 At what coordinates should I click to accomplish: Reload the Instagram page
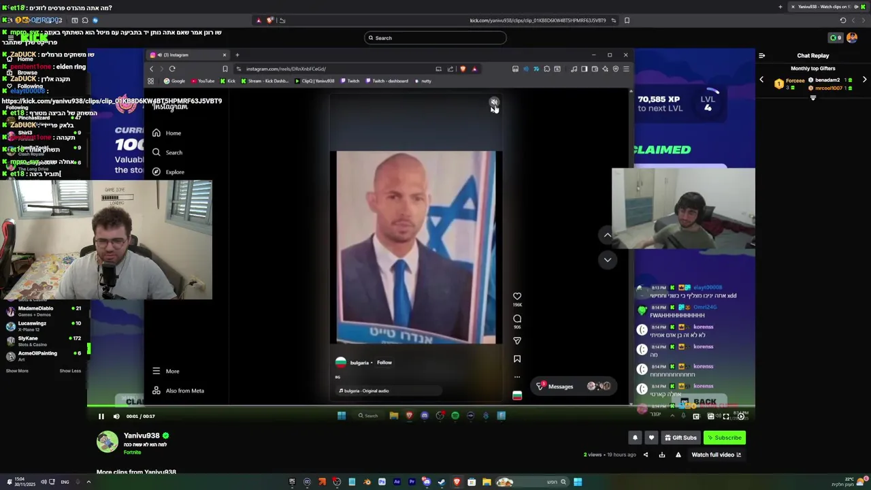pyautogui.click(x=172, y=69)
